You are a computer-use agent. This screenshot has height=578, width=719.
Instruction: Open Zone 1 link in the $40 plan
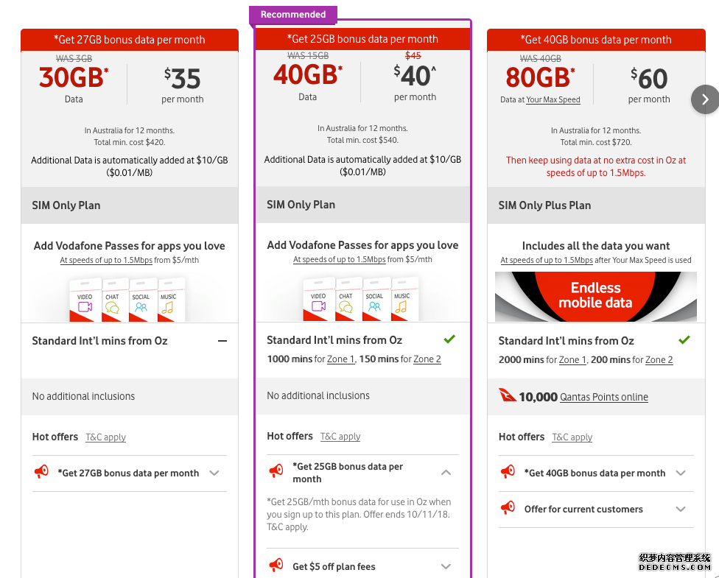pyautogui.click(x=340, y=359)
